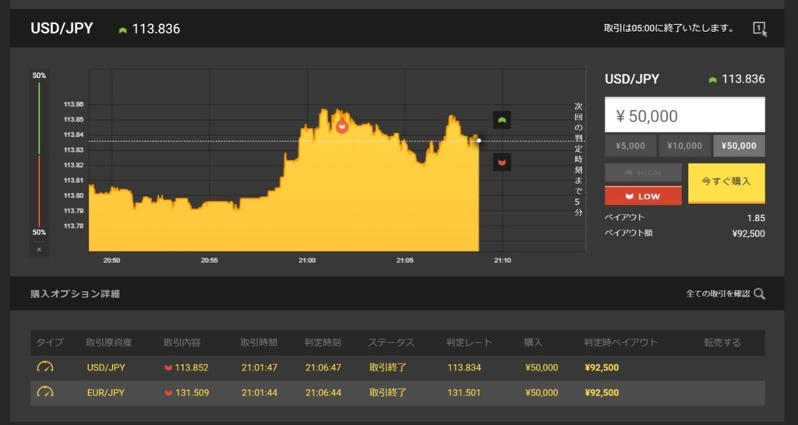Viewport: 798px width, 425px height.
Task: Select the ¥5,000 preset amount
Action: pos(630,146)
